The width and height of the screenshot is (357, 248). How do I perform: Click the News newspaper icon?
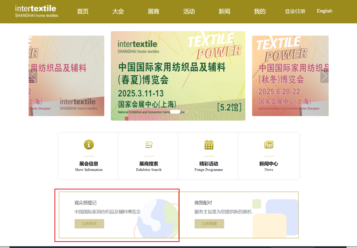269,144
